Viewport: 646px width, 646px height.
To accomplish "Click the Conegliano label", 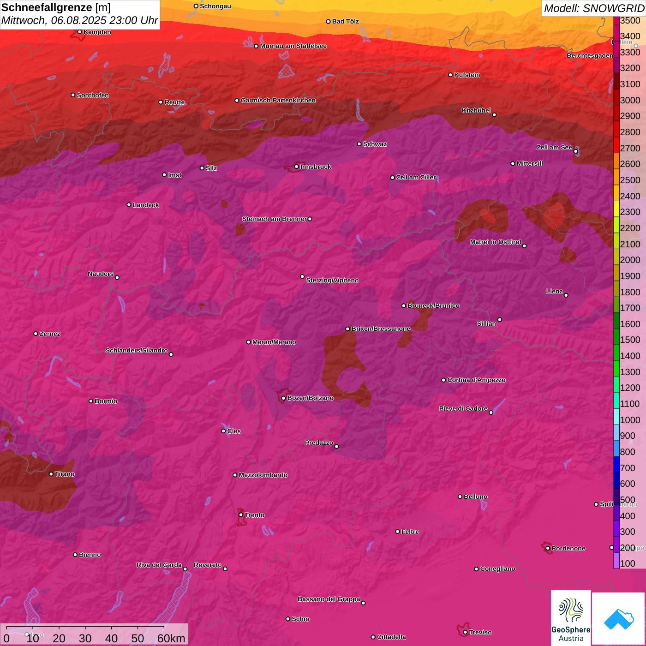I will (x=497, y=568).
